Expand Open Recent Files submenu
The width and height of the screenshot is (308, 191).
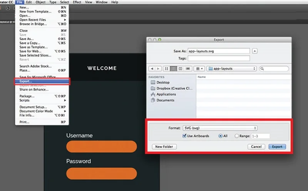coord(42,20)
